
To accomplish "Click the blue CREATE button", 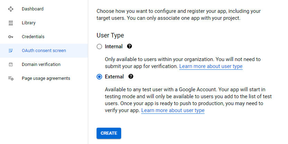I will pyautogui.click(x=109, y=133).
